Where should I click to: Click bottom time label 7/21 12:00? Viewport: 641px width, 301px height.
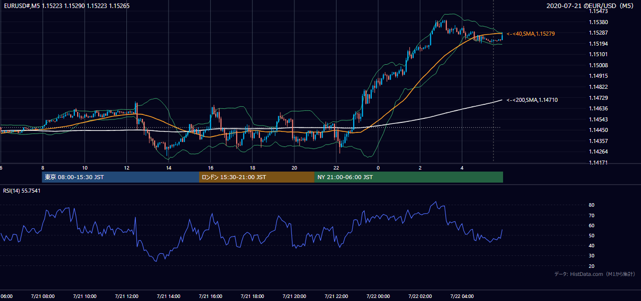point(126,296)
